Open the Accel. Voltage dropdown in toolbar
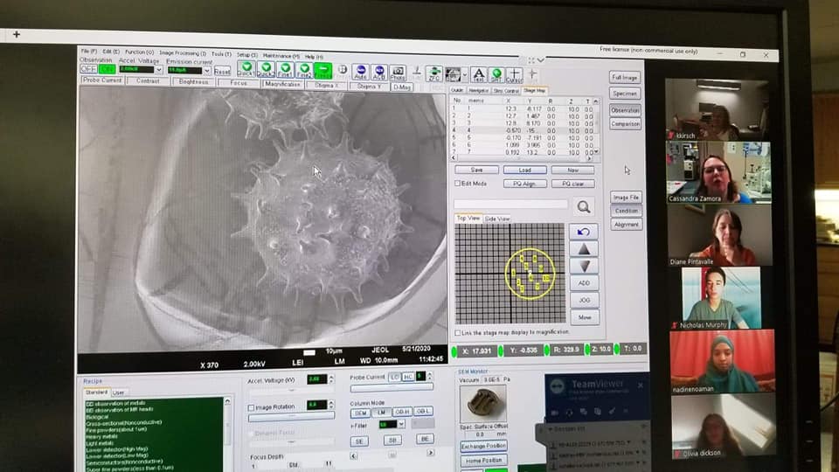The image size is (839, 472). (x=158, y=70)
